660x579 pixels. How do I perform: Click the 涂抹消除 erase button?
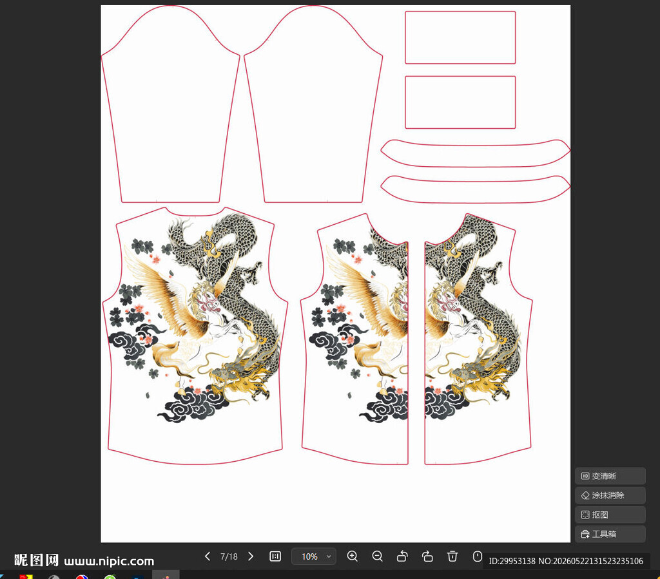pyautogui.click(x=610, y=495)
